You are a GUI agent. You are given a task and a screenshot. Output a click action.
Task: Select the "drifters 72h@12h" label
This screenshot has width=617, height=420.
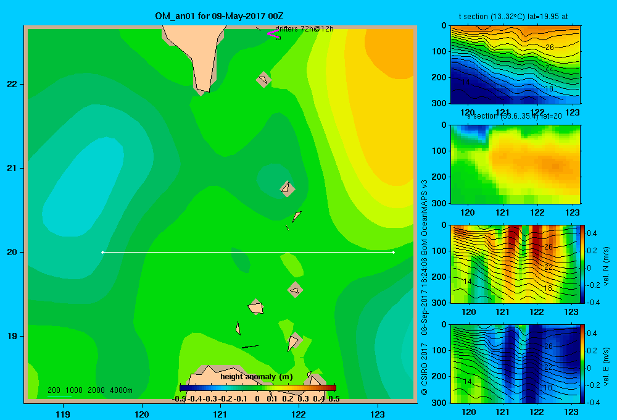point(304,29)
